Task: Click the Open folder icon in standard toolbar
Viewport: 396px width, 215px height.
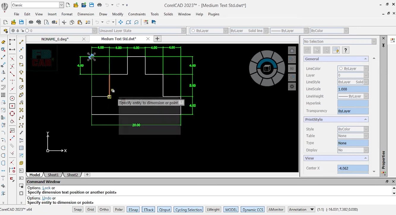Action: [13, 22]
